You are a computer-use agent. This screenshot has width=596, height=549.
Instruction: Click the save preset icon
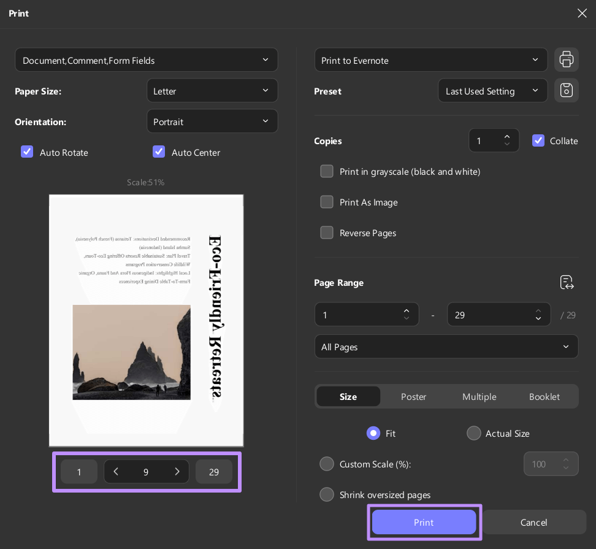[x=566, y=90]
